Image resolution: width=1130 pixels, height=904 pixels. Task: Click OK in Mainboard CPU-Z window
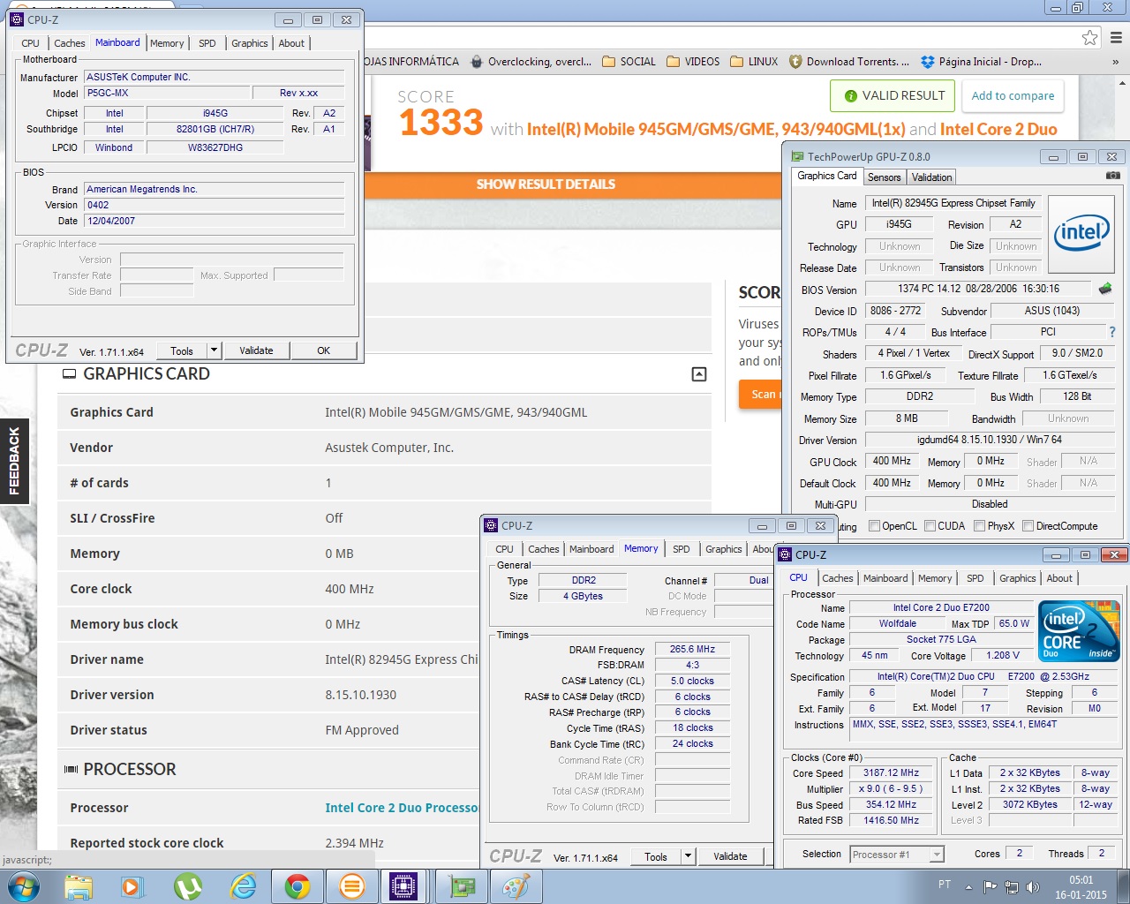point(323,350)
